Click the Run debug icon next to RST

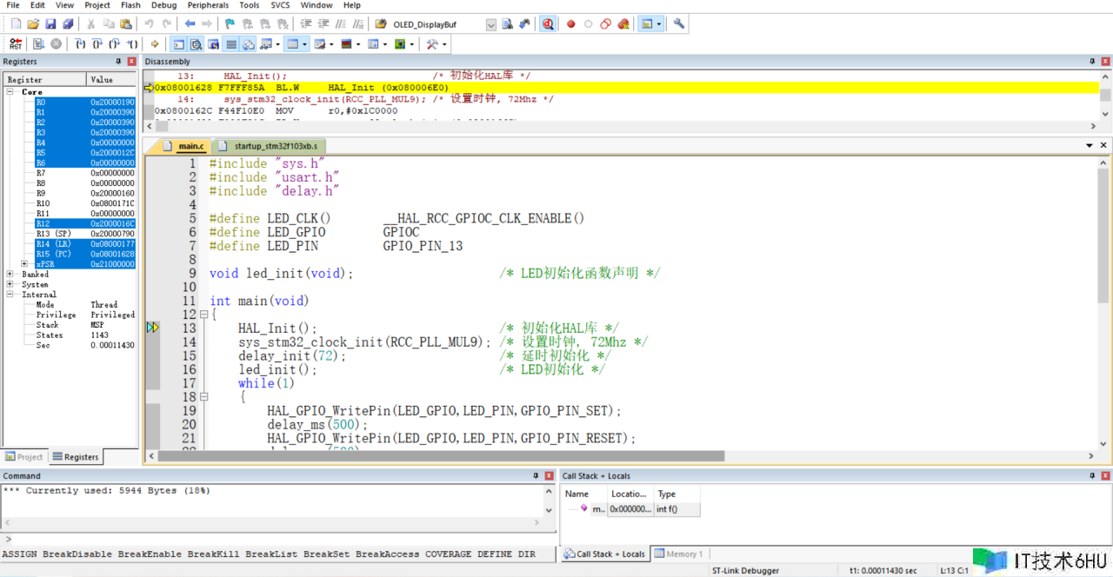tap(38, 43)
